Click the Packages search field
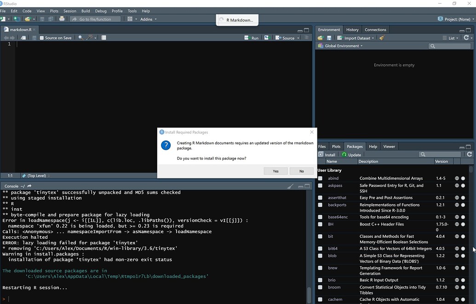Viewport: 476px width, 304px height. 440,155
